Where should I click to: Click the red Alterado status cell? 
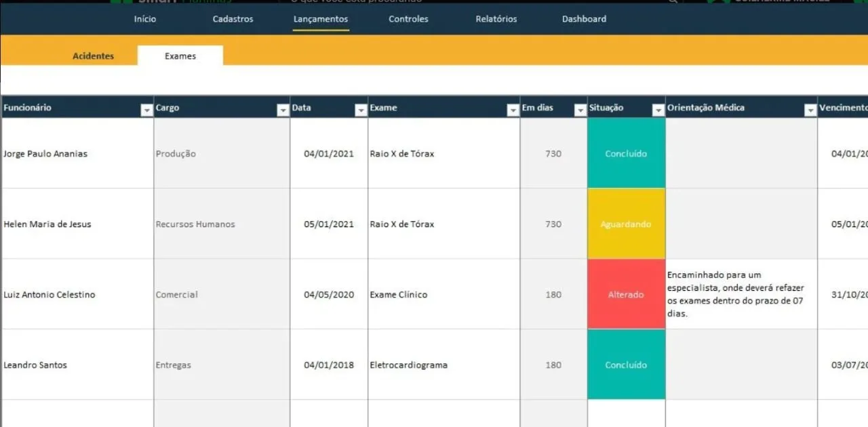(626, 295)
